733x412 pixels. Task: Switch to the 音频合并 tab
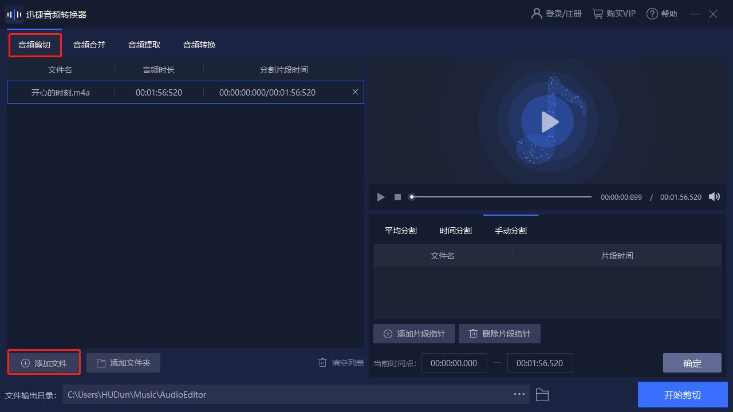pyautogui.click(x=89, y=45)
